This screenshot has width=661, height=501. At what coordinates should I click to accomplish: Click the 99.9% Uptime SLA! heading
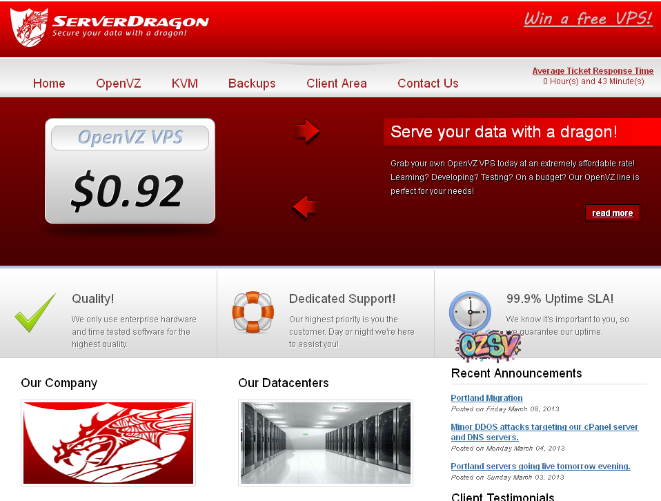click(x=560, y=299)
